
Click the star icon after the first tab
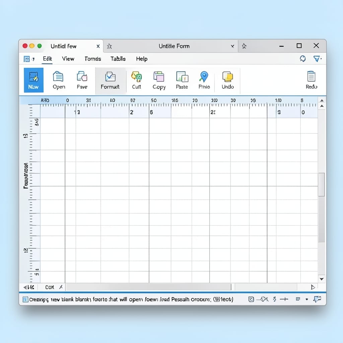pos(110,46)
